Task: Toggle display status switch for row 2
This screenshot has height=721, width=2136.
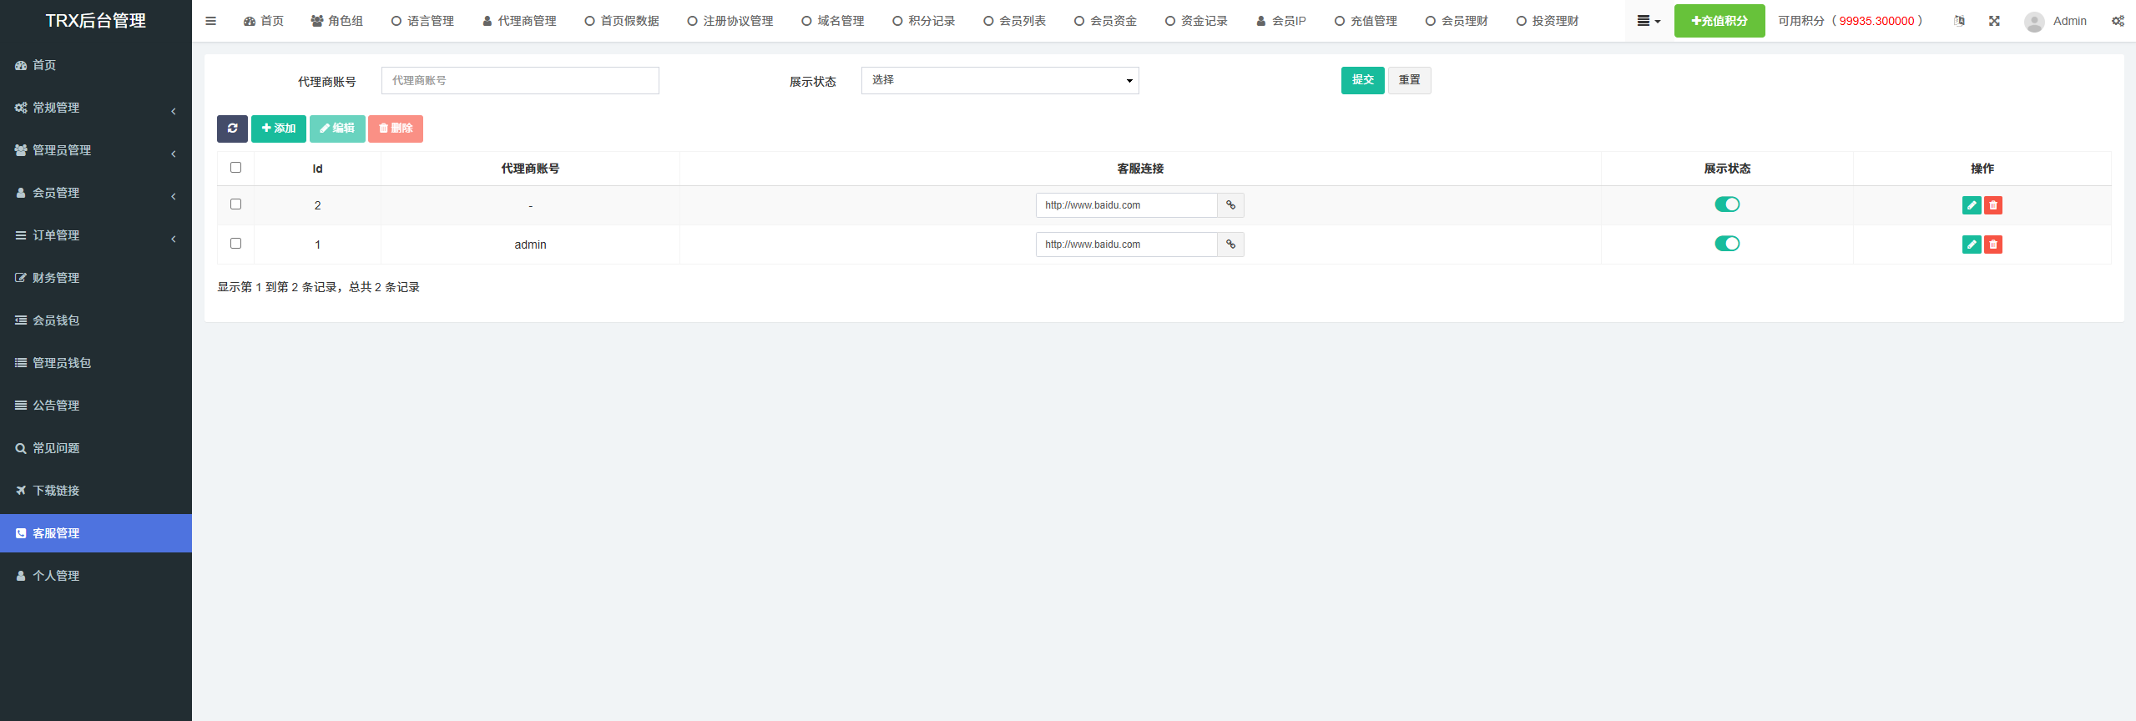Action: (1726, 204)
